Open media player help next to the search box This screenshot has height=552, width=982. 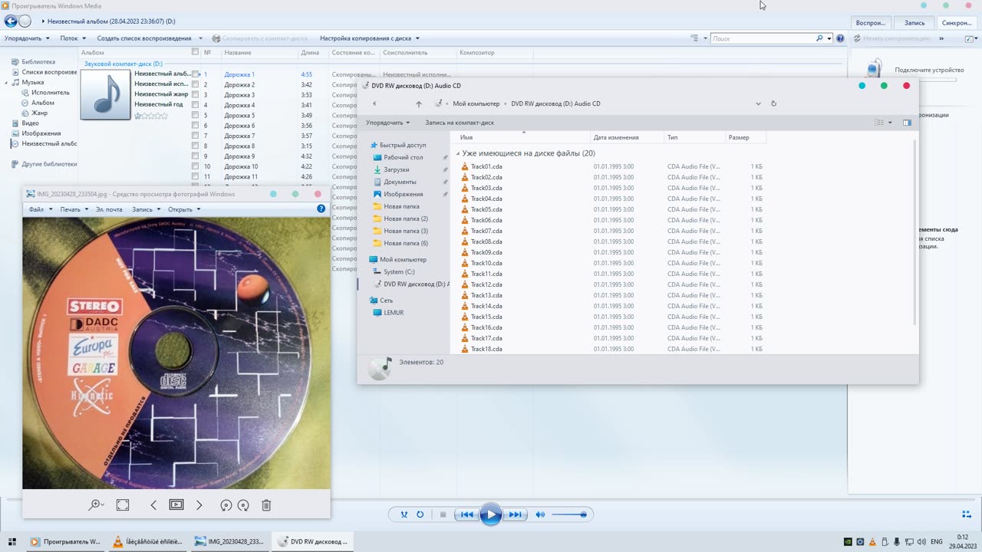click(x=841, y=38)
